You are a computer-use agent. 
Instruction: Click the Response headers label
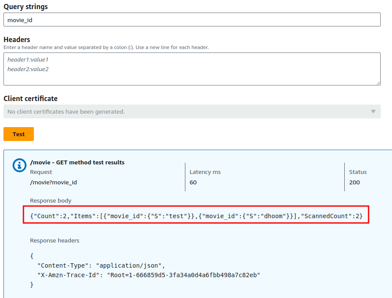[x=55, y=240]
